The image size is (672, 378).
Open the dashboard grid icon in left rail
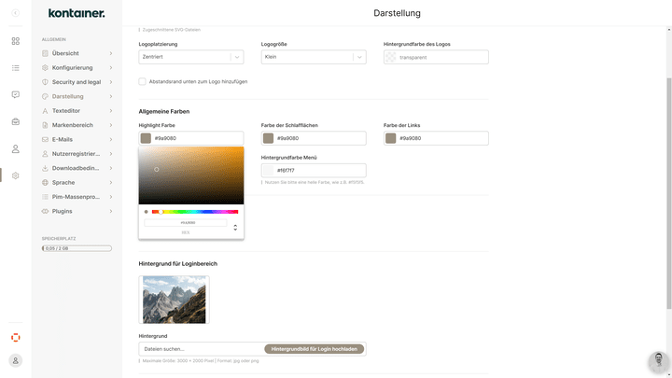click(15, 41)
